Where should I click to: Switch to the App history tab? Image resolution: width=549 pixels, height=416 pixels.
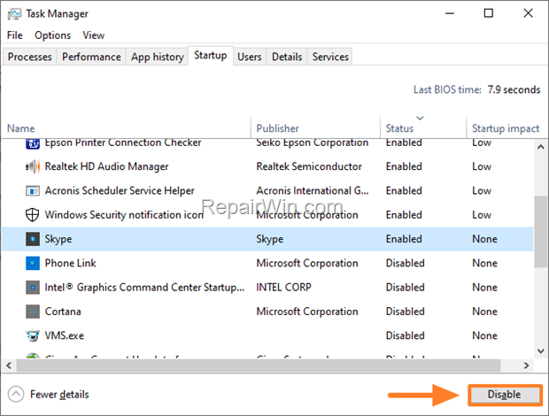click(158, 57)
